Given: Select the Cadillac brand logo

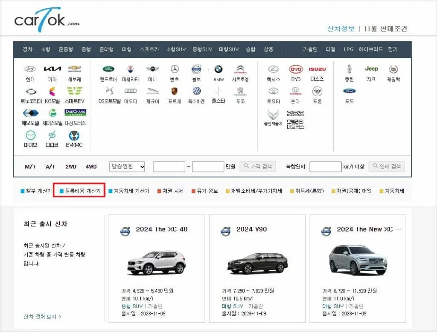Looking at the screenshot, I should (x=393, y=69).
